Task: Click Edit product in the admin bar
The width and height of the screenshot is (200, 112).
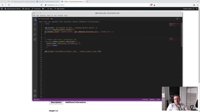Action: click(x=59, y=9)
